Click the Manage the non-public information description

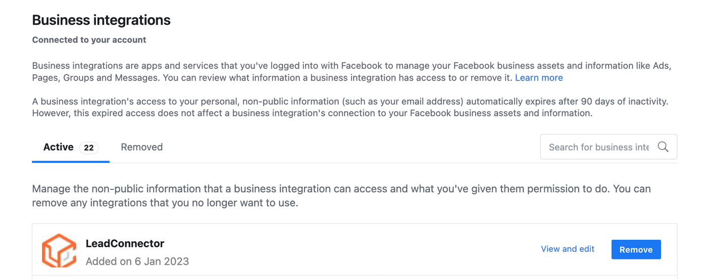point(341,189)
